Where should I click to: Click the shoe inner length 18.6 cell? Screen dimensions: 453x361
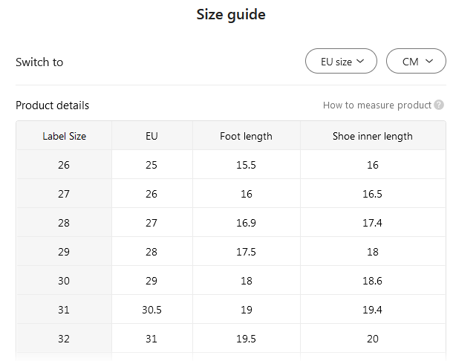click(x=372, y=281)
